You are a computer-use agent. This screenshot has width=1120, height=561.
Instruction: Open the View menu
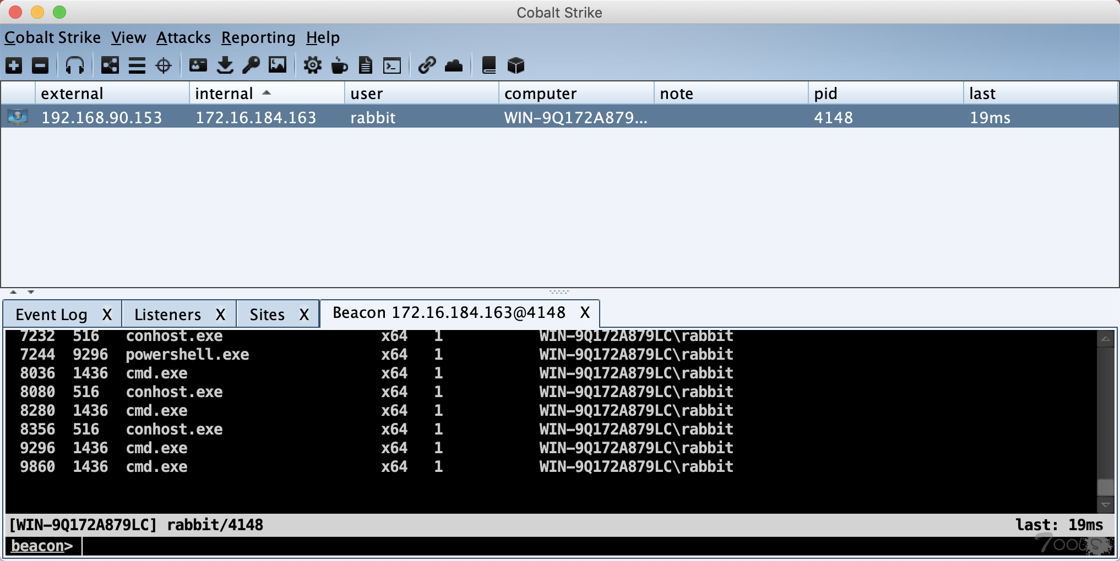[128, 37]
